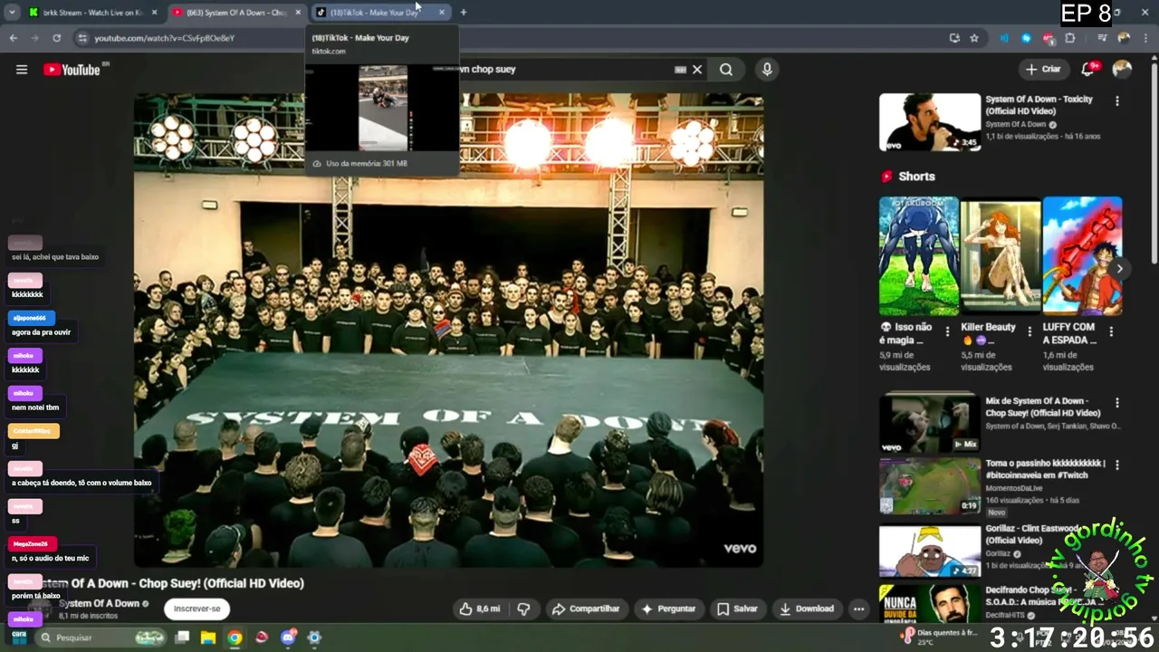Open the LUFFY COM A ESPADA short
The width and height of the screenshot is (1159, 652).
click(x=1082, y=256)
